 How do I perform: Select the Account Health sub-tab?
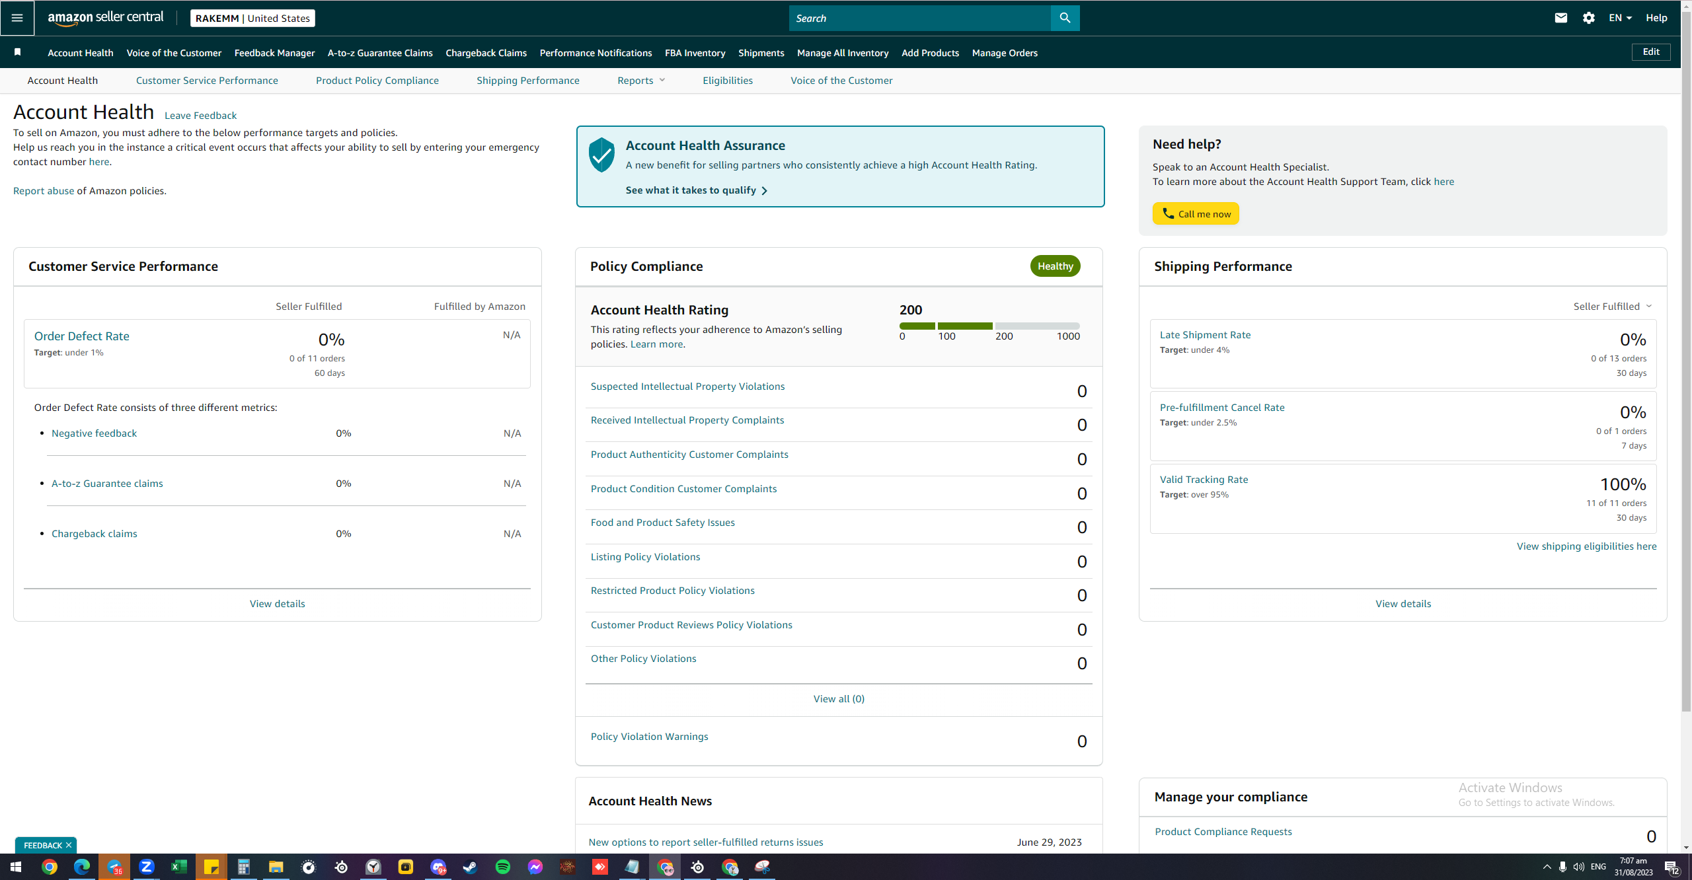(x=63, y=81)
